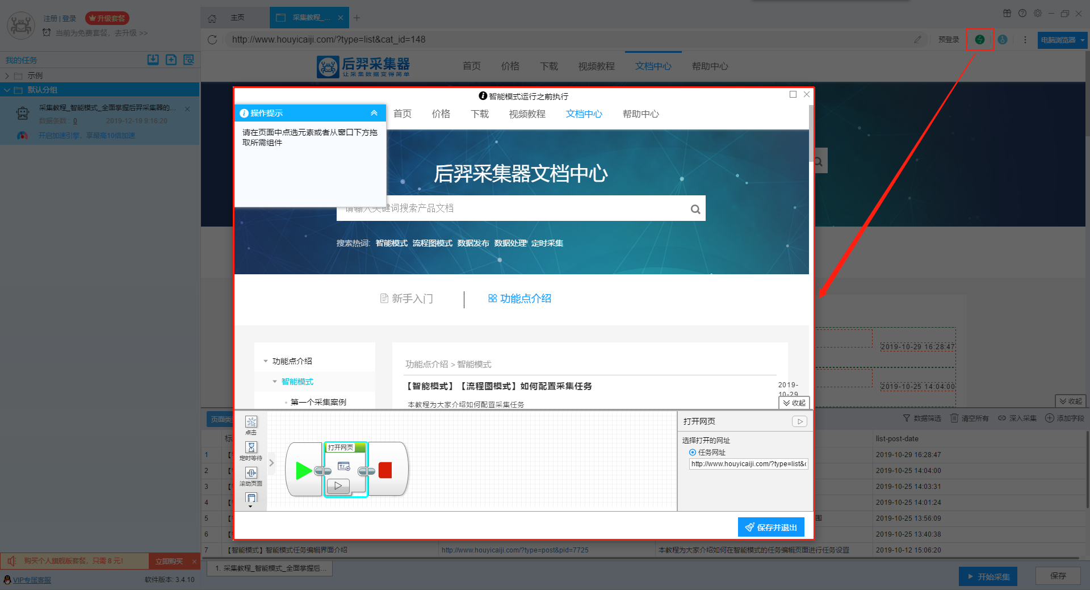Image resolution: width=1090 pixels, height=590 pixels.
Task: Open 帮助中心 in dialog navigation bar
Action: click(641, 114)
